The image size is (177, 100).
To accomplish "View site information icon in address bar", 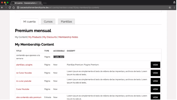I will (x=18, y=8).
